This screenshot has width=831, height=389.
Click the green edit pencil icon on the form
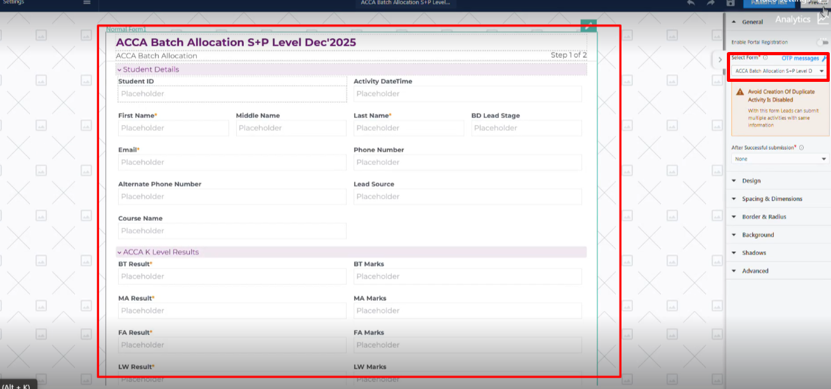click(588, 26)
